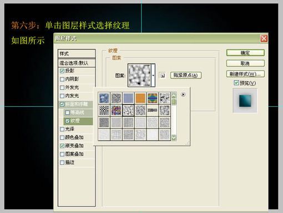Pick the black splatter pattern in top row

coord(164,98)
